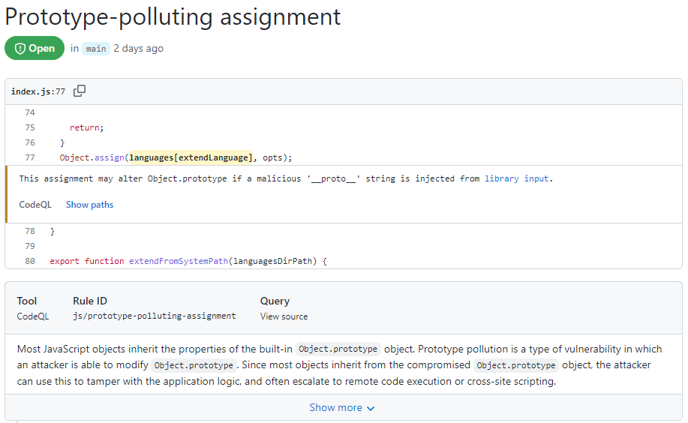Click extendFromSystemPath function name on line 80
The height and width of the screenshot is (423, 688).
pyautogui.click(x=177, y=261)
